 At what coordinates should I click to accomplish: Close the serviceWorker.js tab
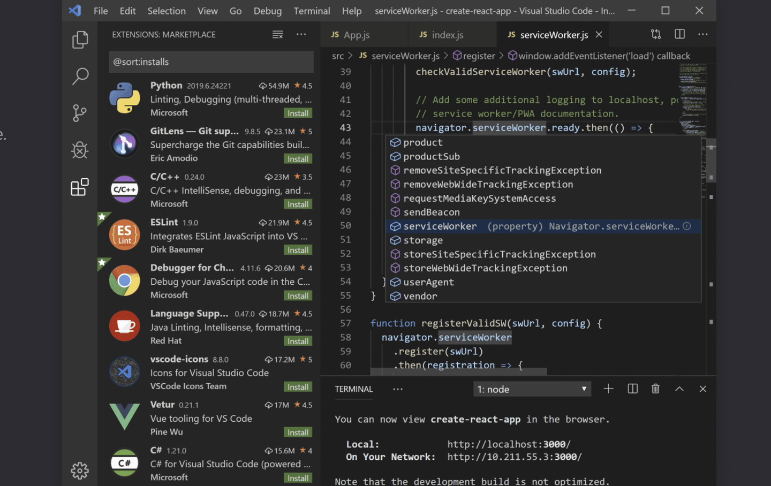point(599,35)
